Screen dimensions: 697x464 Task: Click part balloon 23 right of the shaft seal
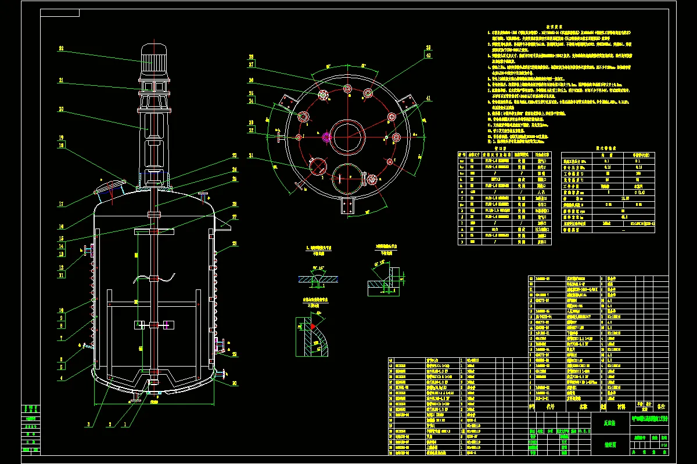click(235, 155)
